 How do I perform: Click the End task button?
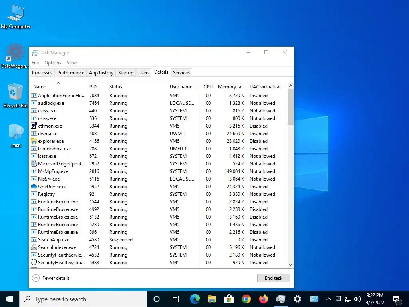(x=274, y=278)
